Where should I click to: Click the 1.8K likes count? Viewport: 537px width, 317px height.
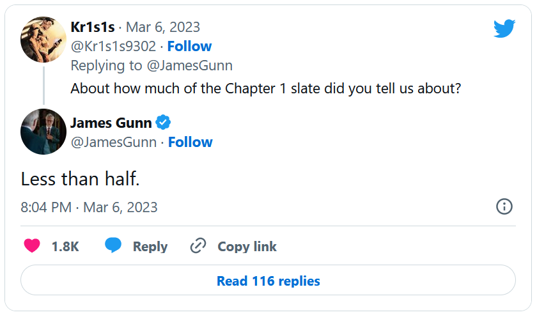pyautogui.click(x=65, y=247)
